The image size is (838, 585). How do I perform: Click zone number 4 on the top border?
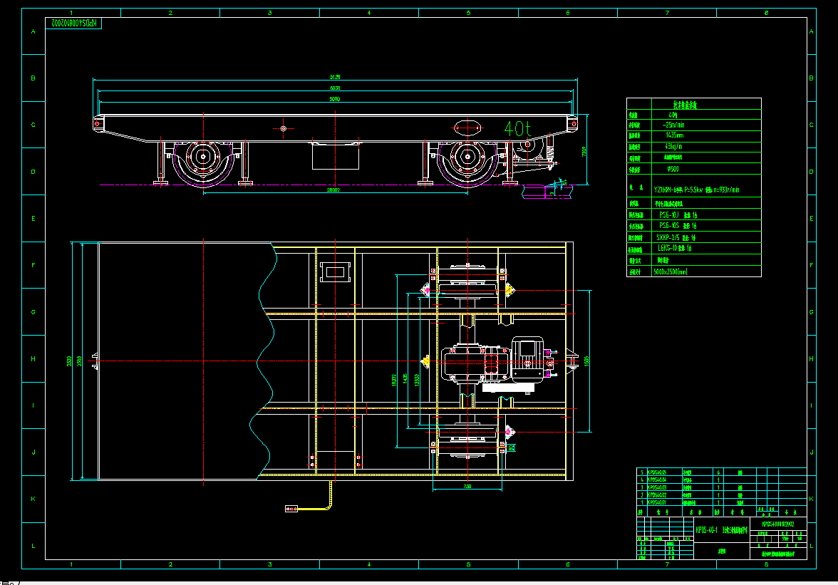(369, 12)
